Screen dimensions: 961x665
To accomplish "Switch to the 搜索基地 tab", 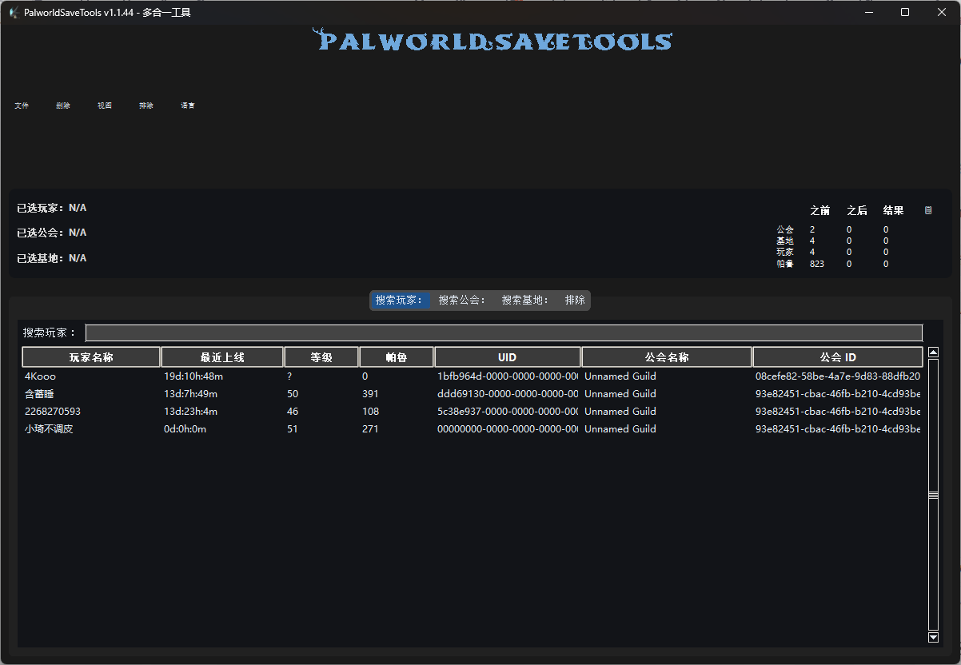I will 525,301.
